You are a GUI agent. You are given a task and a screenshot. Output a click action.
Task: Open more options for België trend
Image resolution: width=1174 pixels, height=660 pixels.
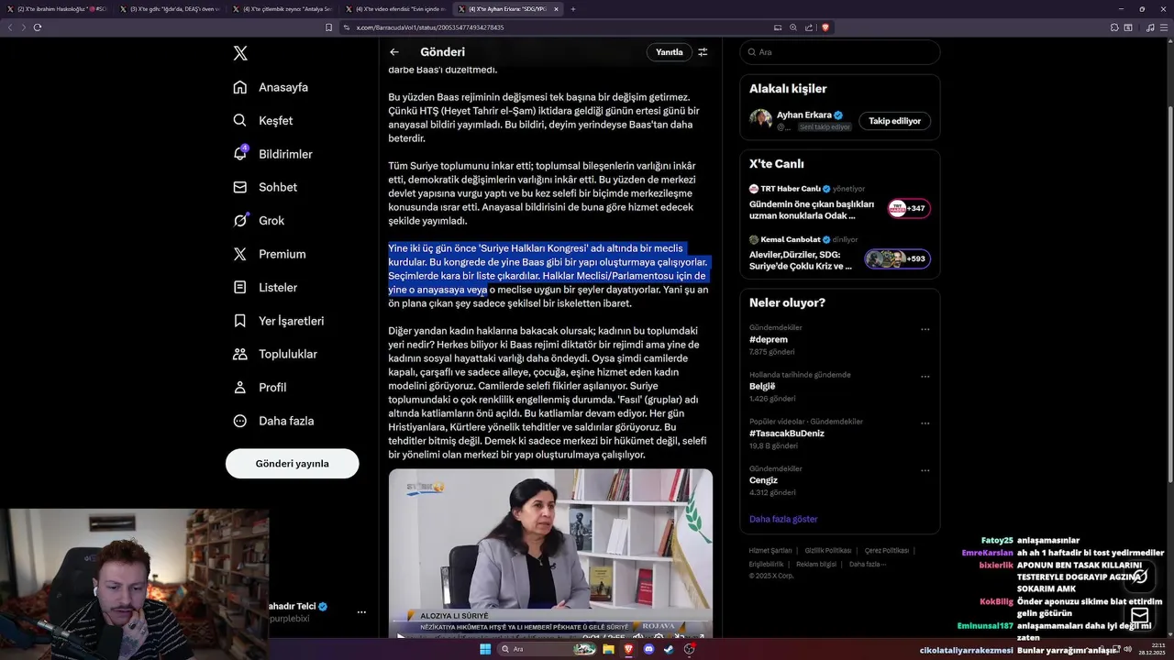(925, 376)
